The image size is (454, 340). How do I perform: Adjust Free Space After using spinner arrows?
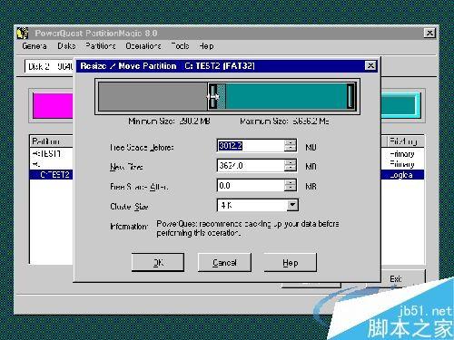pos(291,185)
